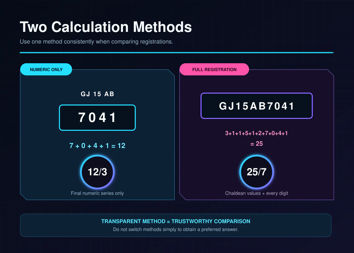Click the Final numeric series only caption
This screenshot has width=354, height=253.
(97, 193)
